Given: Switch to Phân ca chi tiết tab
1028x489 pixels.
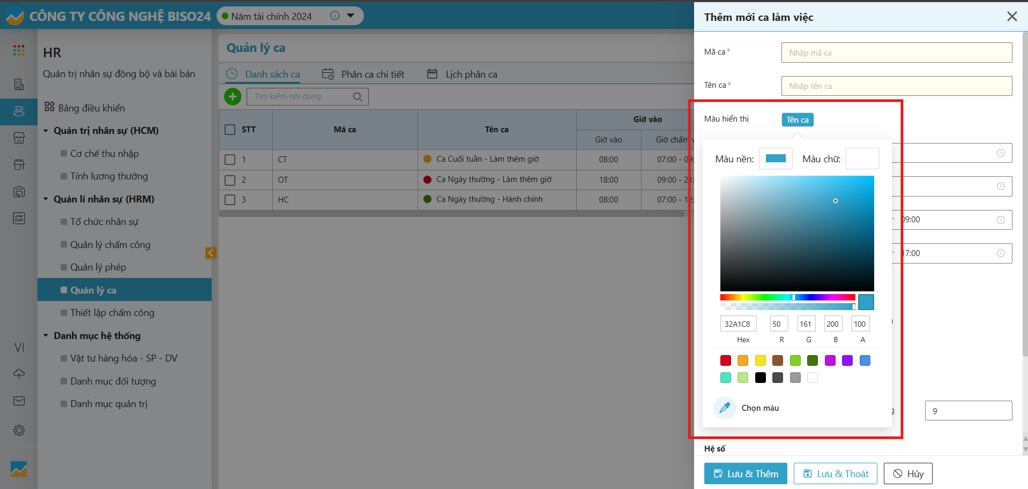Looking at the screenshot, I should (x=364, y=74).
